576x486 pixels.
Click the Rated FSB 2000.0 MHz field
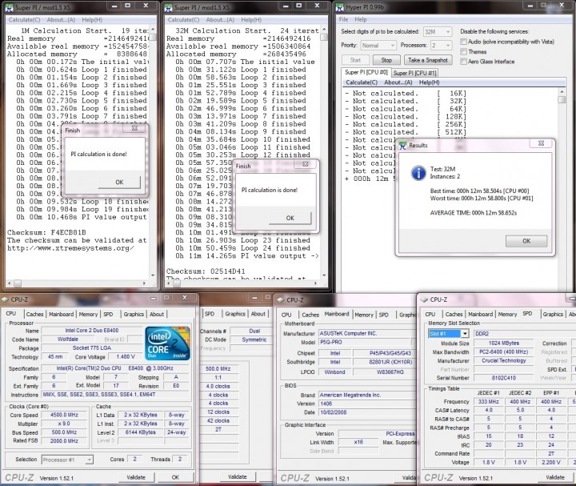click(64, 441)
